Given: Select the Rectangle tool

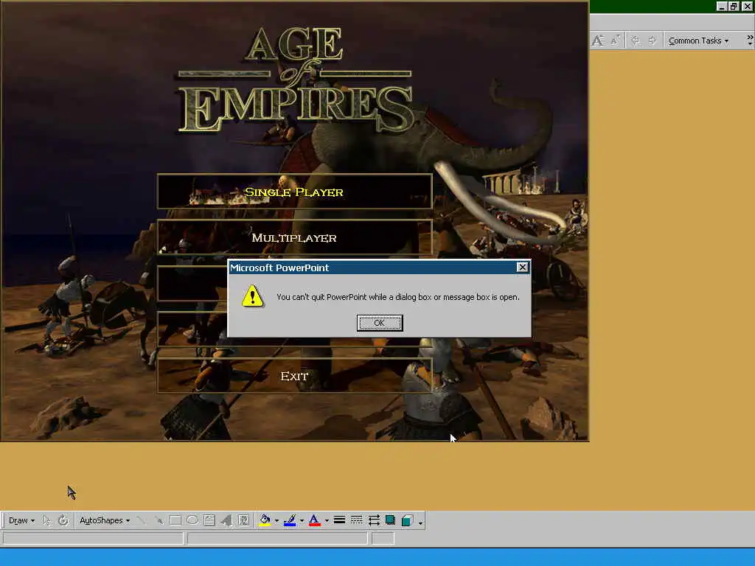Looking at the screenshot, I should 175,520.
